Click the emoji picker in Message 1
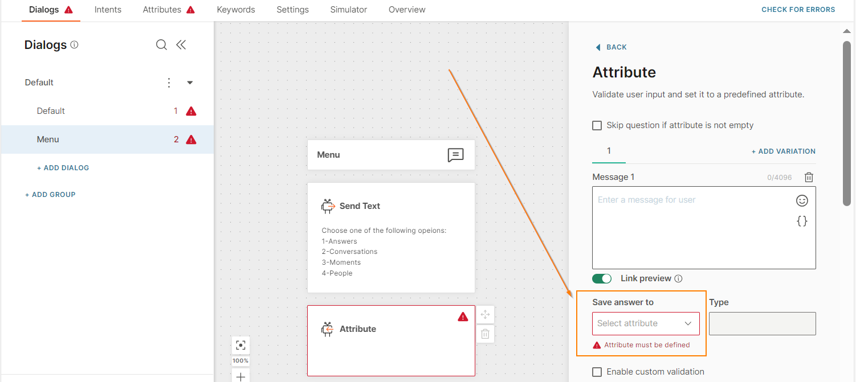 (x=802, y=200)
